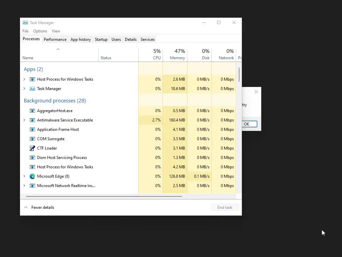Click the Application Frame Host icon
Viewport: 342px width, 257px height.
click(32, 130)
